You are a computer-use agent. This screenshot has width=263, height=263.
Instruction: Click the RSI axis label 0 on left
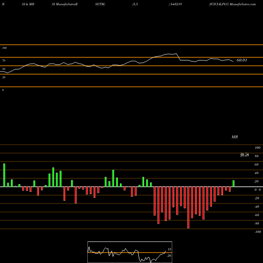3,90
